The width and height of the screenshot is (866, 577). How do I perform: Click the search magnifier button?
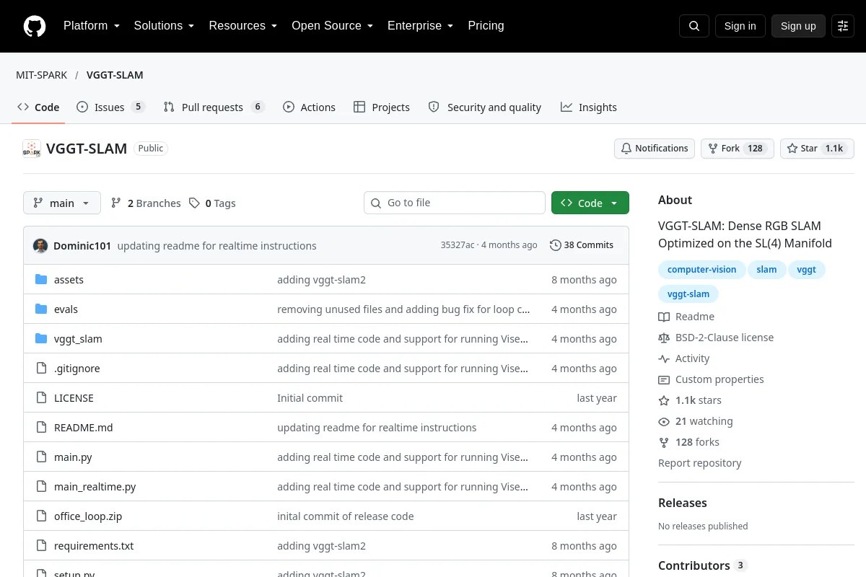click(694, 26)
